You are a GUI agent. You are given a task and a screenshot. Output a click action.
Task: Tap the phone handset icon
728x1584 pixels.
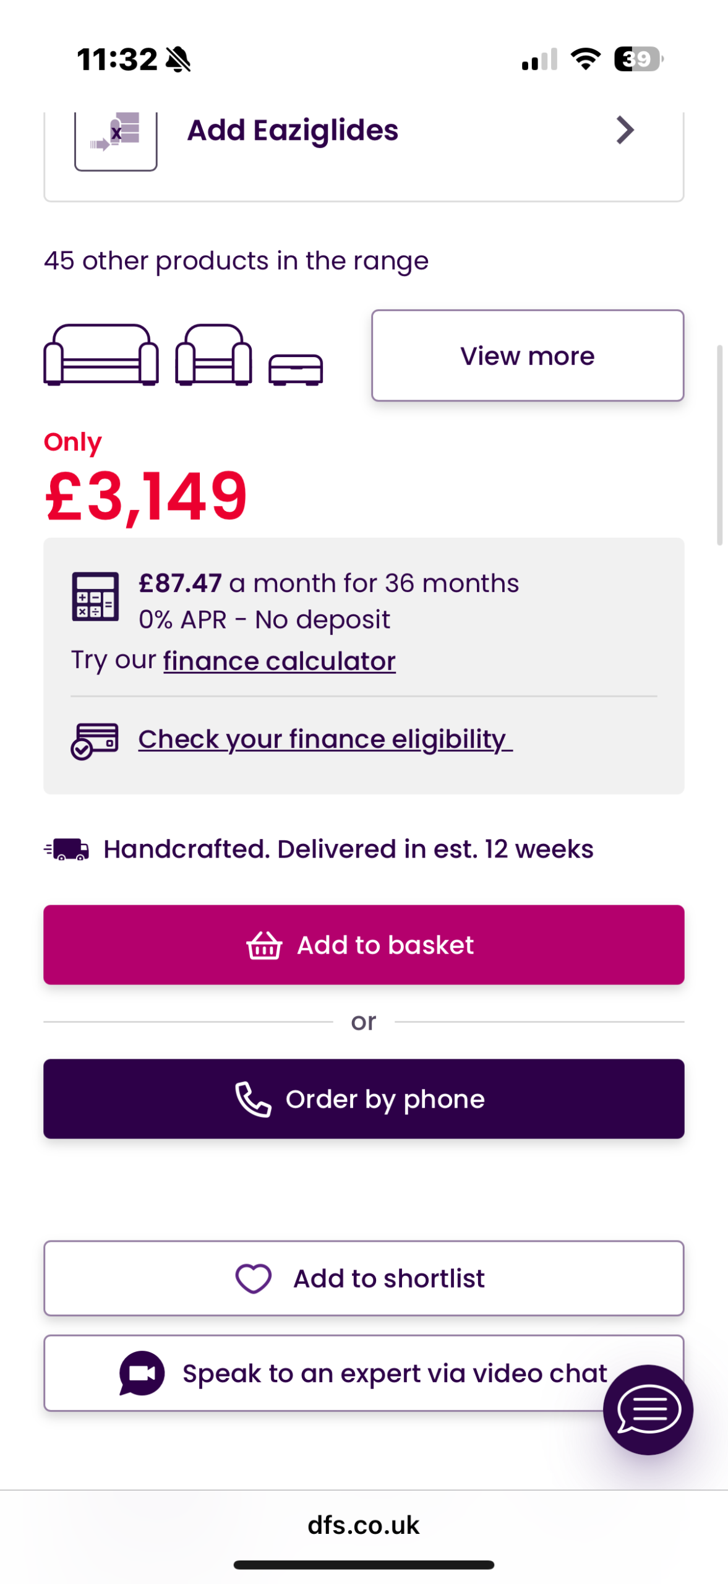253,1099
